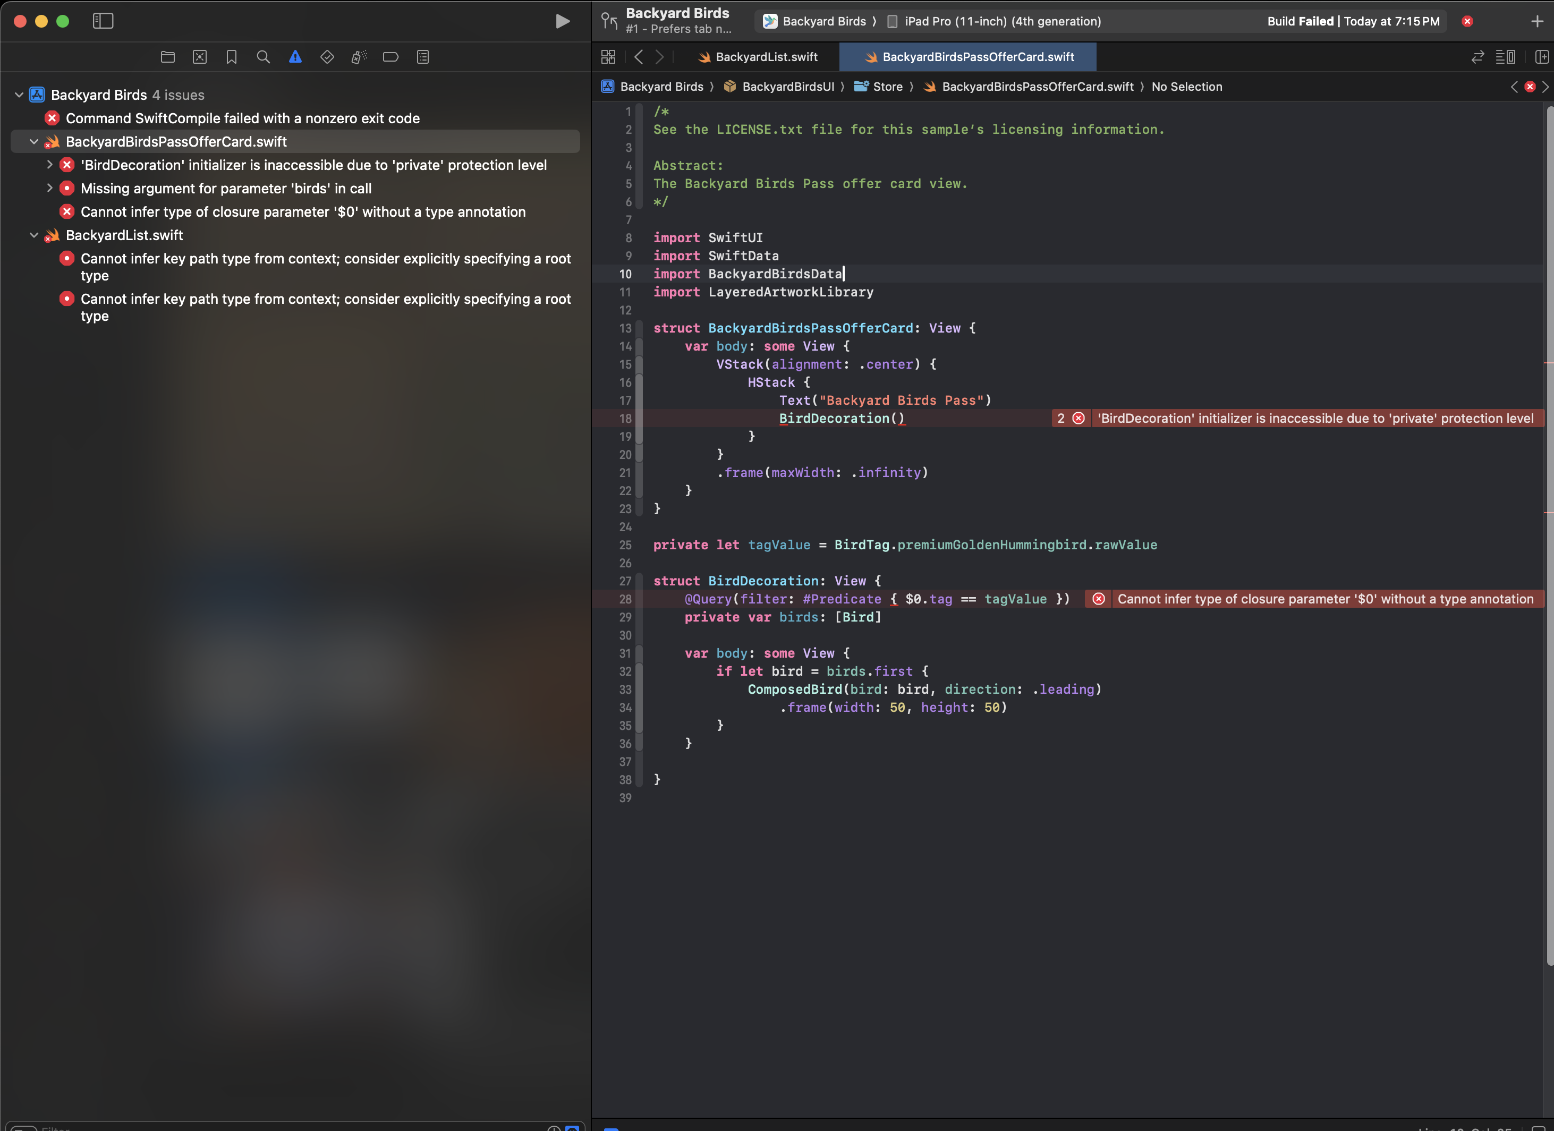Collapse the Backyard Birds issues group

pyautogui.click(x=19, y=95)
